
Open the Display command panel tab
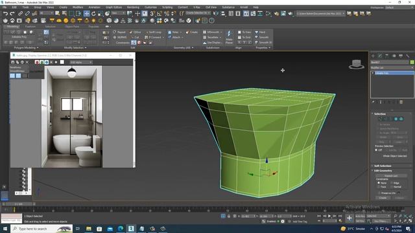point(401,56)
